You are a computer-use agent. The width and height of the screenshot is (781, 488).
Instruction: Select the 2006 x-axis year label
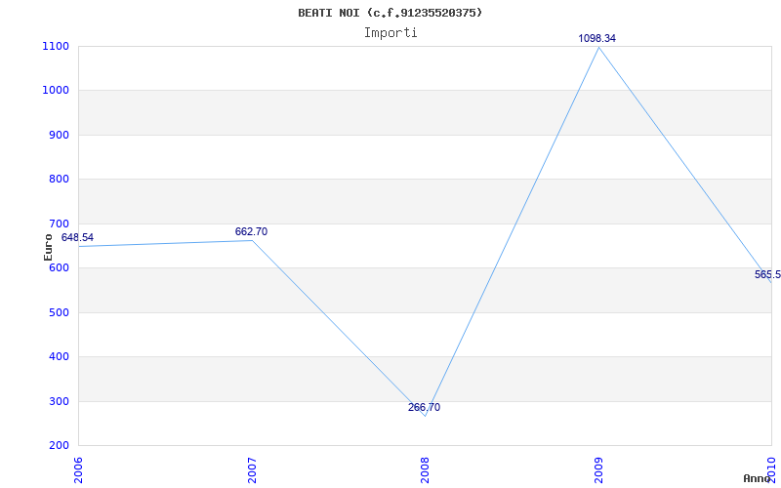(79, 468)
